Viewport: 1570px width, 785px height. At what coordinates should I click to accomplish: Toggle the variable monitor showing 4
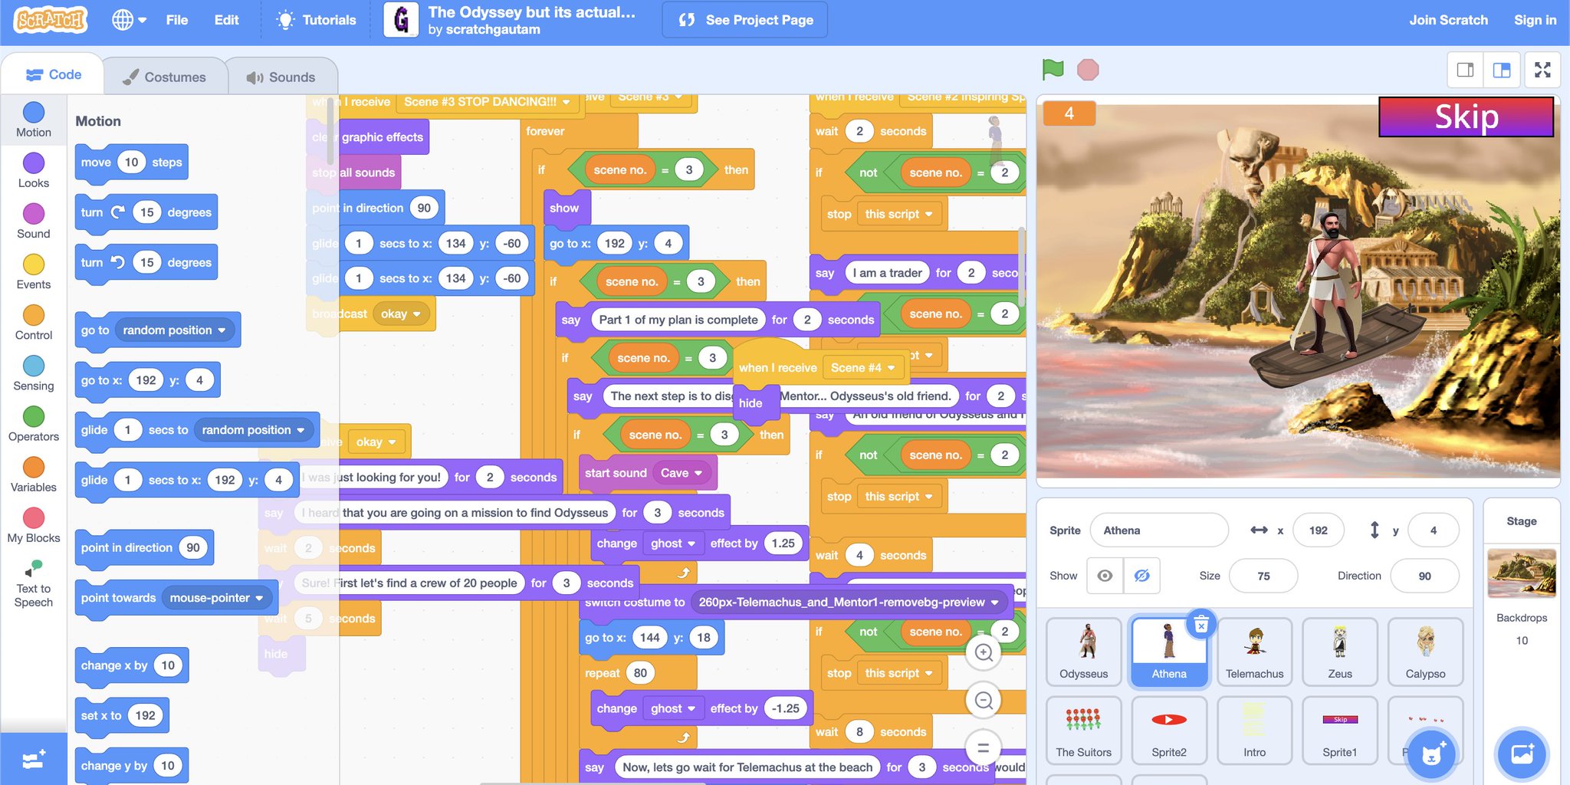(1069, 113)
